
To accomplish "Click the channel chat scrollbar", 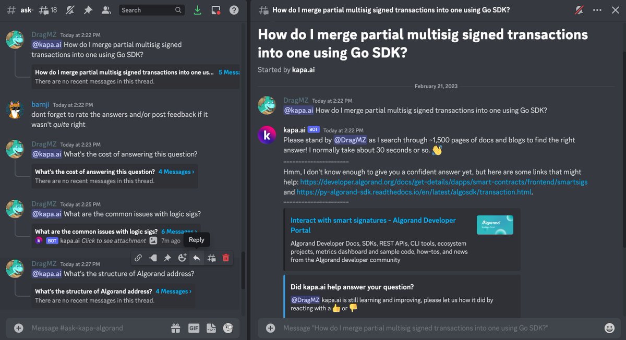I will click(243, 271).
